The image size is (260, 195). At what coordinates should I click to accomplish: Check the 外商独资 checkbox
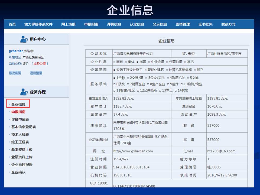point(167,62)
